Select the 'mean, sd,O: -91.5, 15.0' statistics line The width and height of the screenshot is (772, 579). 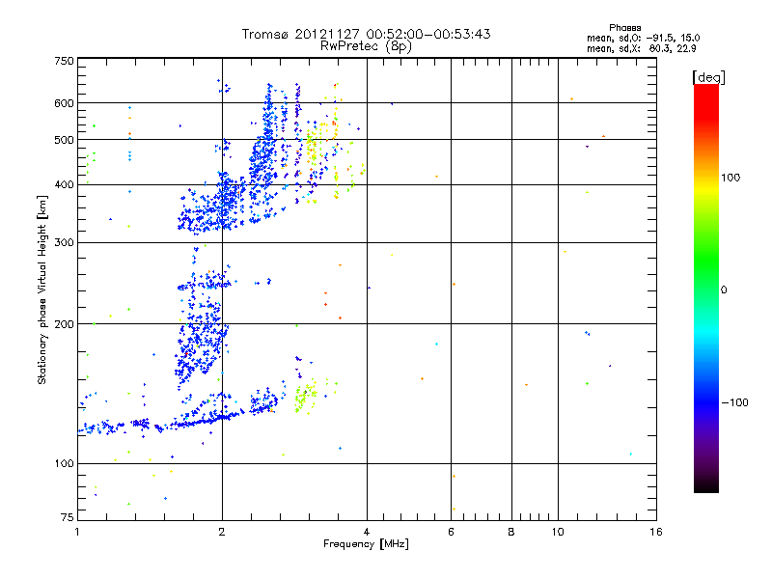pos(643,38)
